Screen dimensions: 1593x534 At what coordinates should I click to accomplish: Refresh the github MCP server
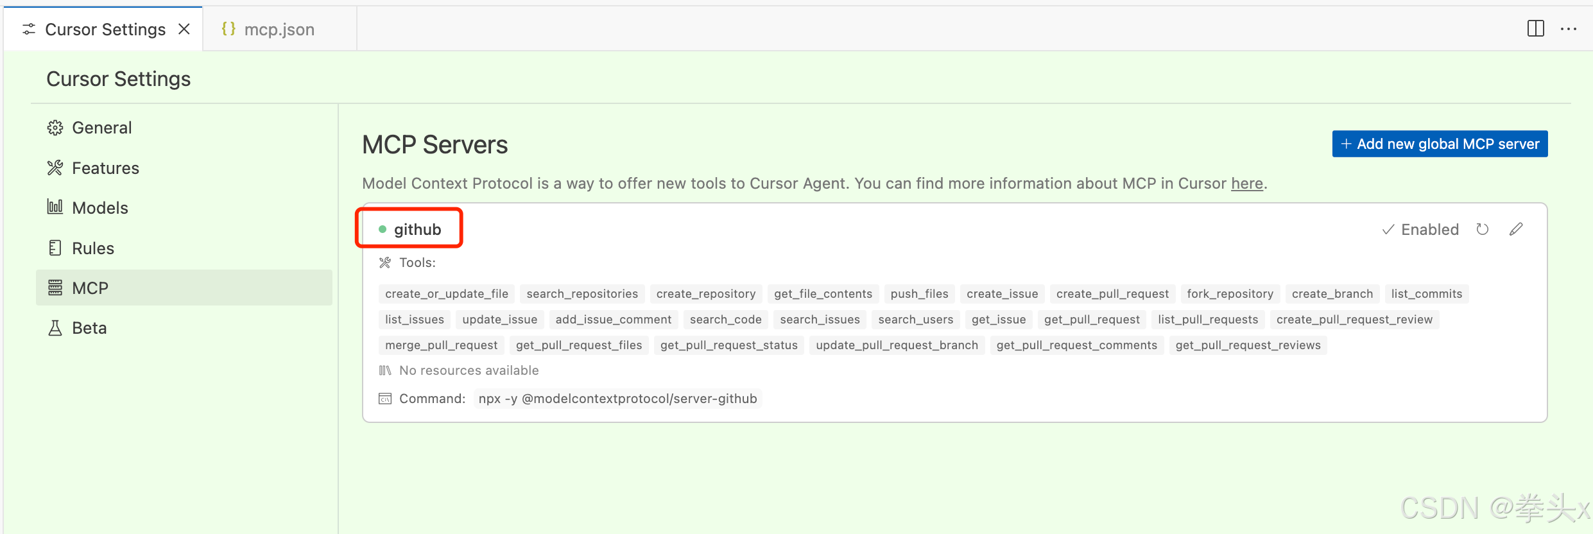(x=1482, y=229)
